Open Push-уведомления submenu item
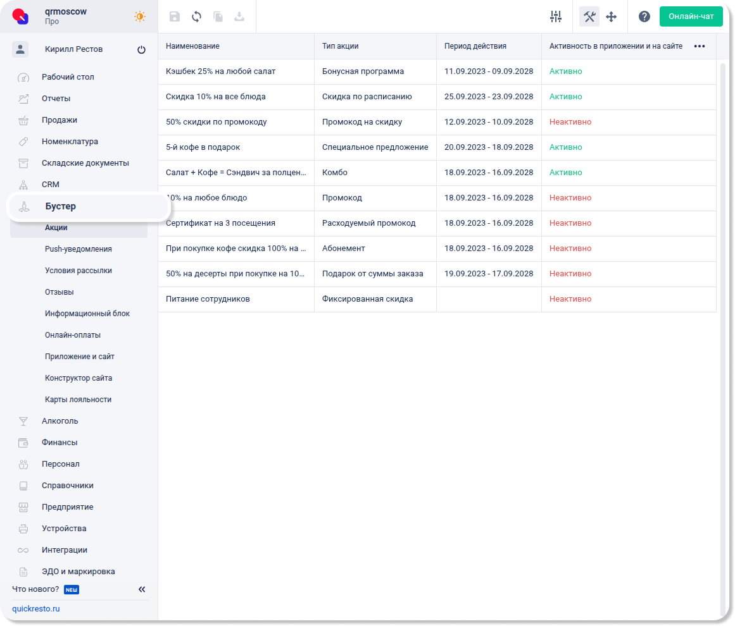This screenshot has height=626, width=735. tap(79, 249)
